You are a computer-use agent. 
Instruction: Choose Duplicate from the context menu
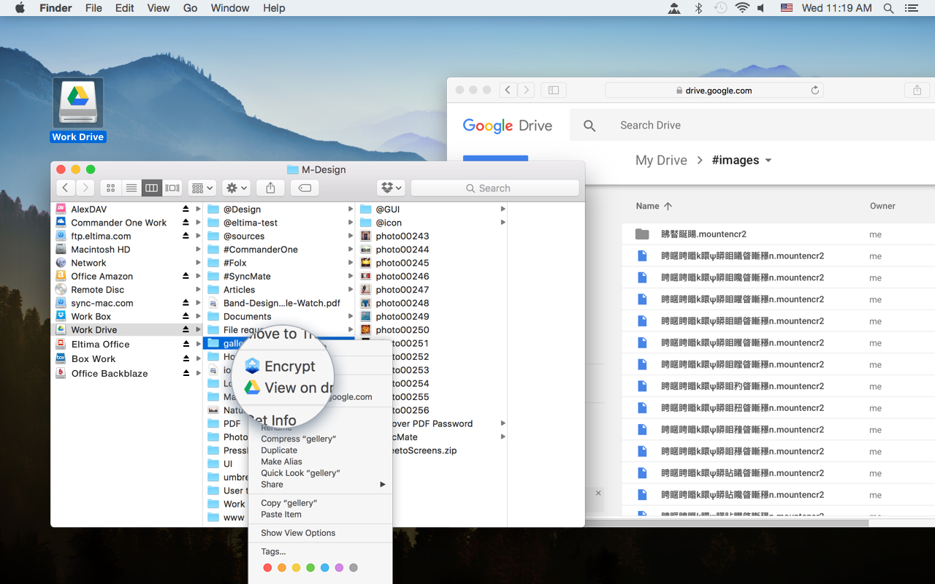(278, 450)
